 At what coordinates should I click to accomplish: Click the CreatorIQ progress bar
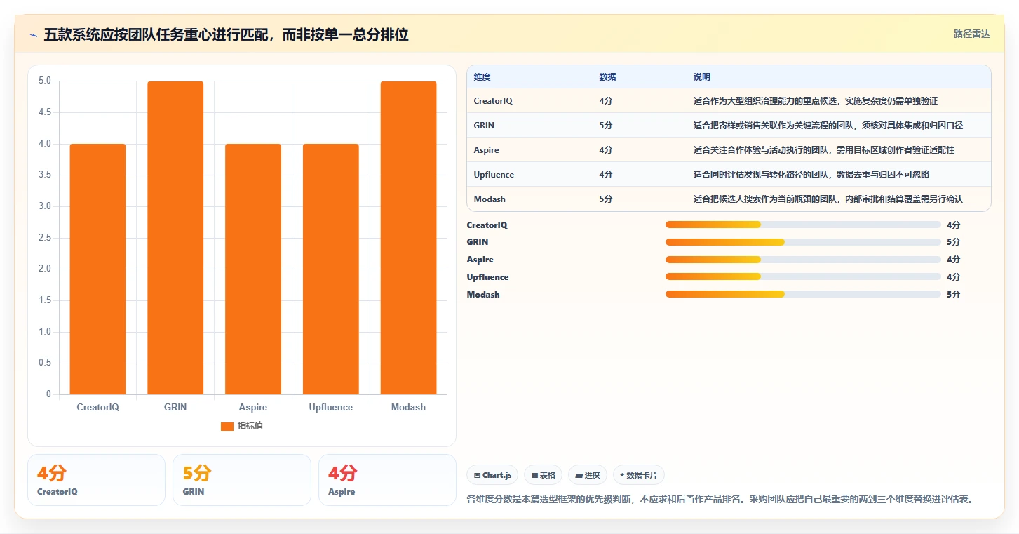click(x=803, y=225)
